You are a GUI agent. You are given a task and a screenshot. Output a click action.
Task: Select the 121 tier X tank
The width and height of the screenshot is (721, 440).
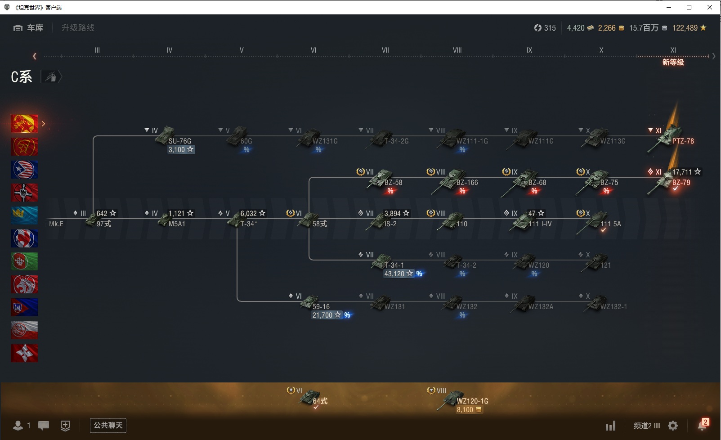pos(595,261)
